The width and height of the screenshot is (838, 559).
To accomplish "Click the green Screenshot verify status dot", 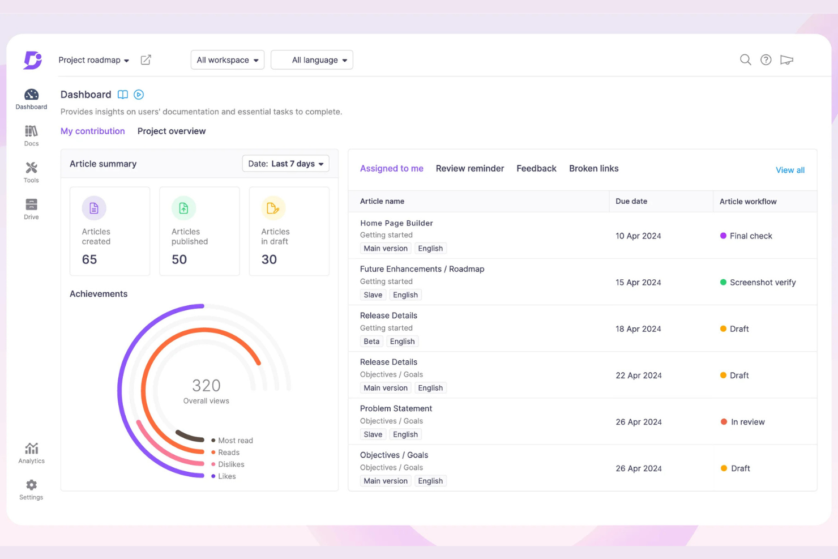I will pyautogui.click(x=723, y=282).
